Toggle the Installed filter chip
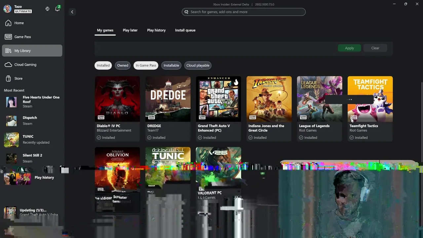423x238 pixels. click(103, 65)
